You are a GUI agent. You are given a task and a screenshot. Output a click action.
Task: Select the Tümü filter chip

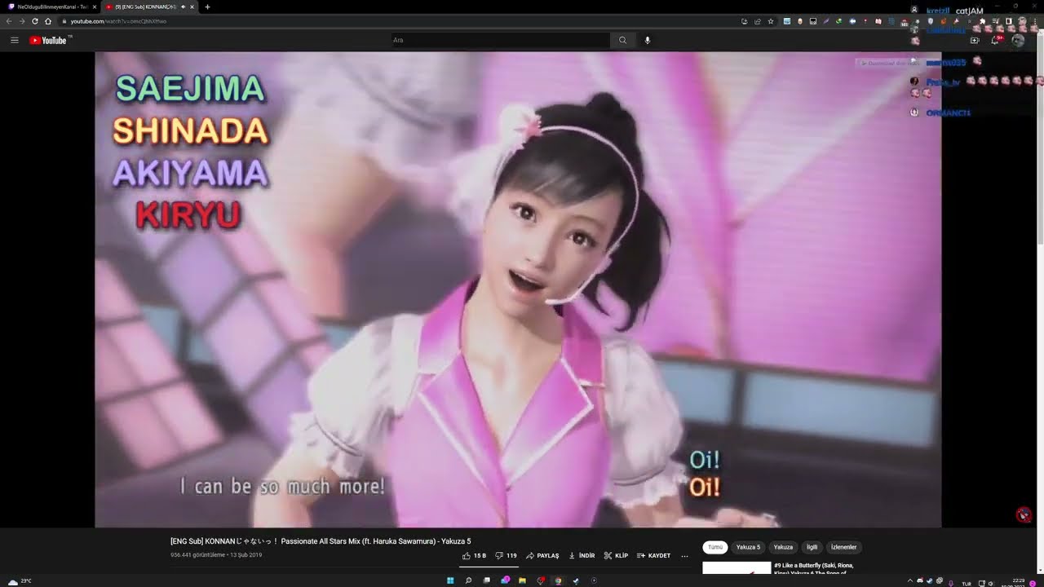click(715, 547)
